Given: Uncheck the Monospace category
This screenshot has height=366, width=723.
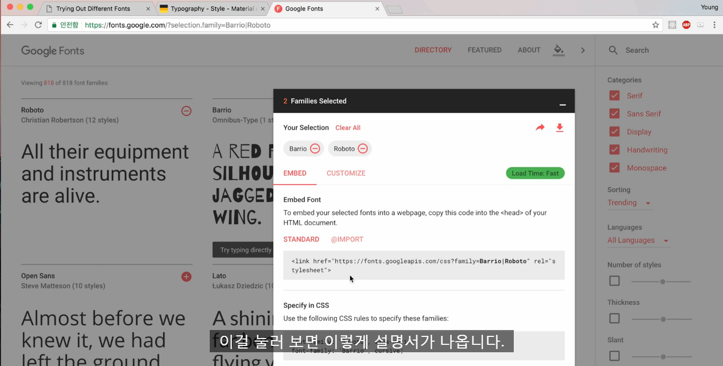Looking at the screenshot, I should click(x=614, y=168).
